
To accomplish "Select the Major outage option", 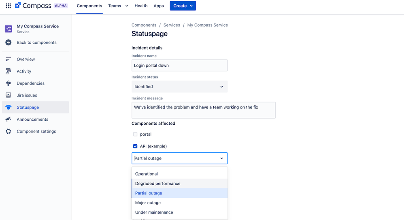I will pyautogui.click(x=180, y=203).
